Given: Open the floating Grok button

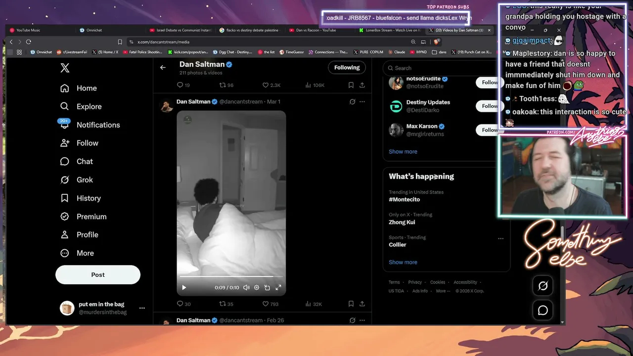Looking at the screenshot, I should coord(543,286).
